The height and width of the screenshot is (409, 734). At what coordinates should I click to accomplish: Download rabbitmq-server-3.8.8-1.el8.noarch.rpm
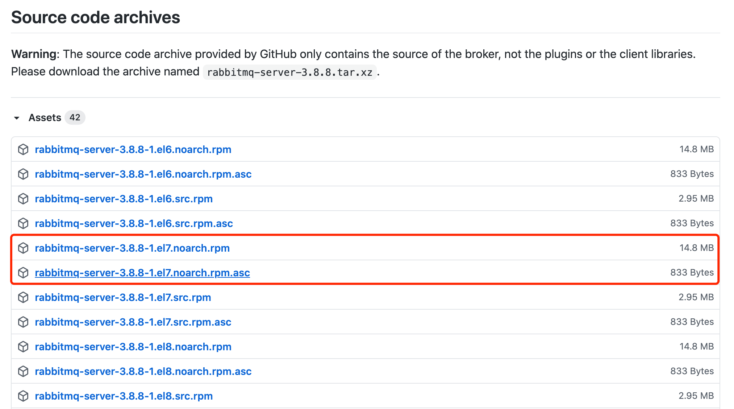(x=133, y=347)
